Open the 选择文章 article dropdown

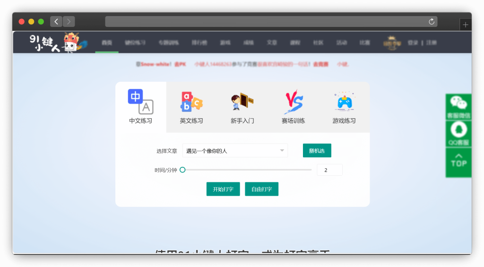tap(235, 151)
